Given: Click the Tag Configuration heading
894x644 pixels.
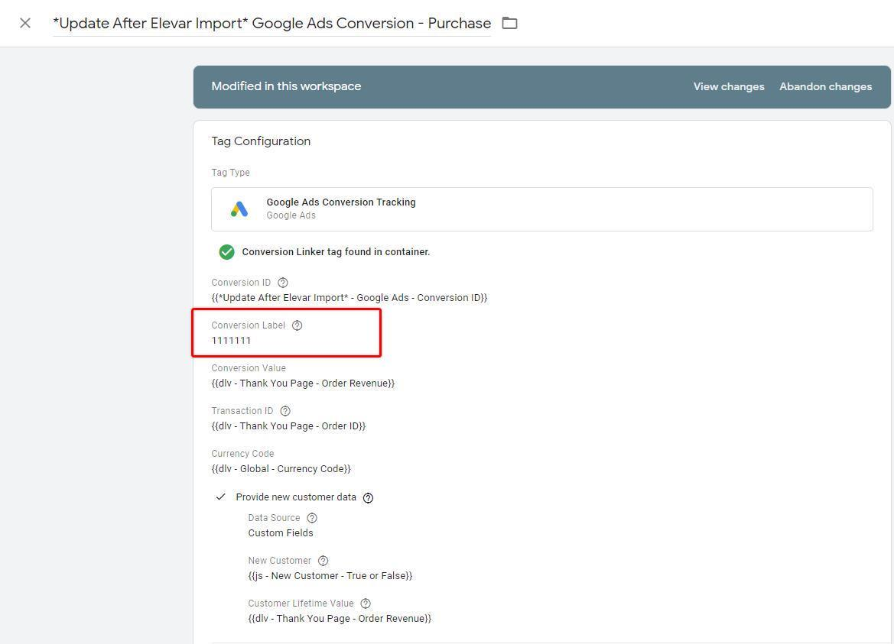Looking at the screenshot, I should [261, 141].
